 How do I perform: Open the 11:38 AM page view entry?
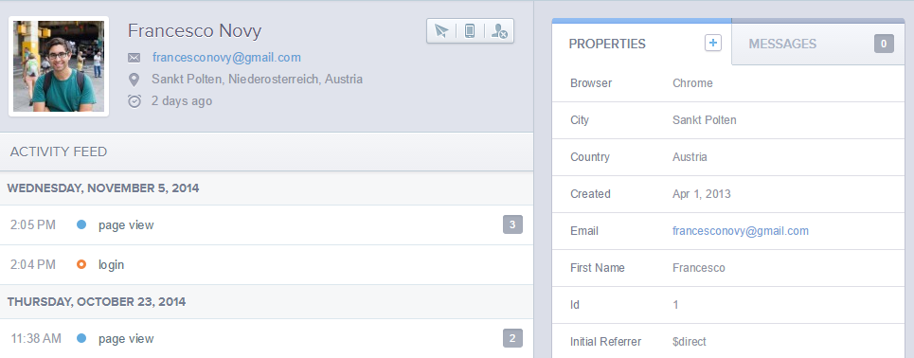pos(266,338)
